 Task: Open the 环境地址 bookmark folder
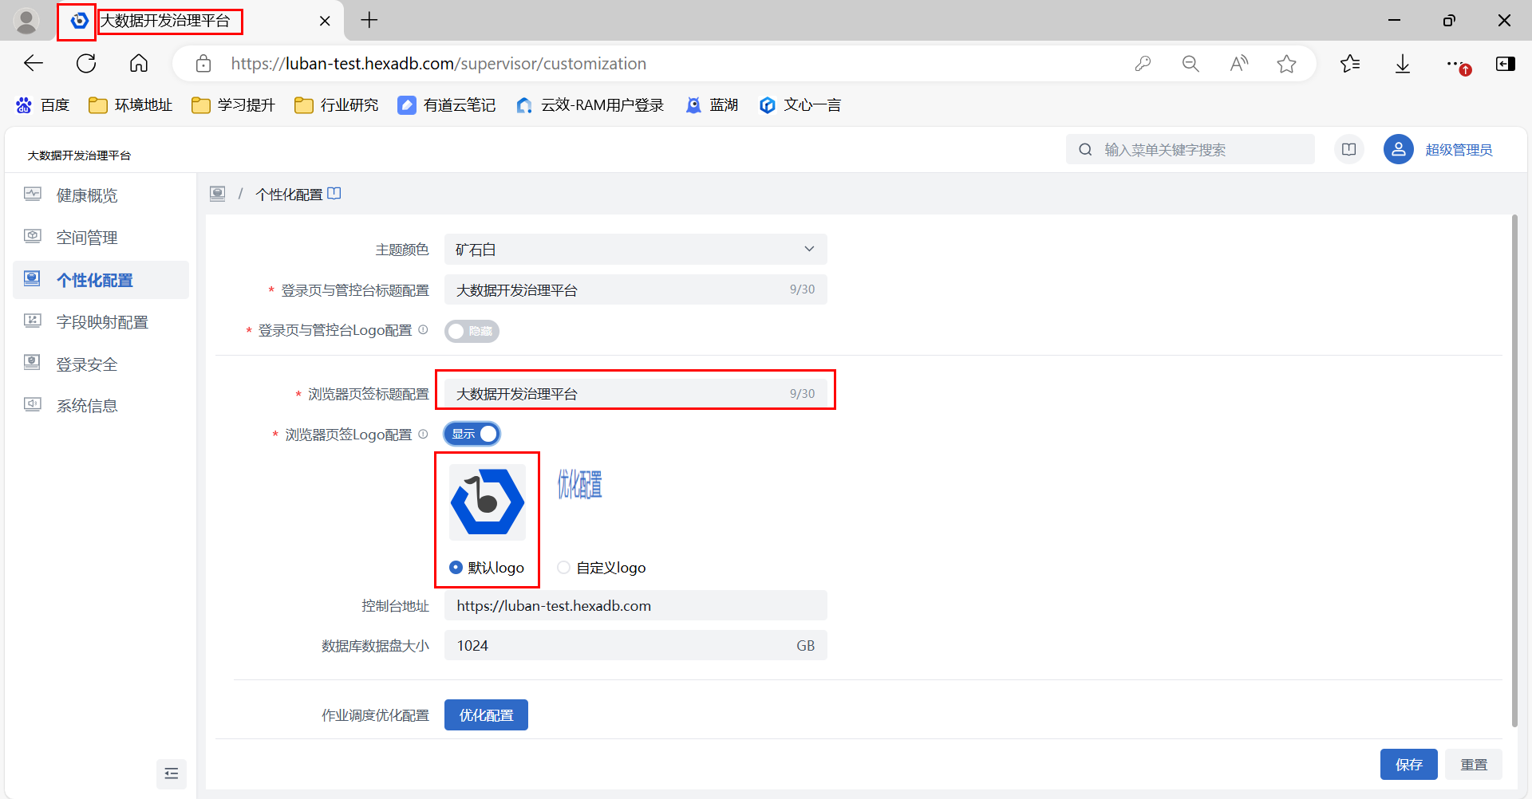[x=131, y=105]
